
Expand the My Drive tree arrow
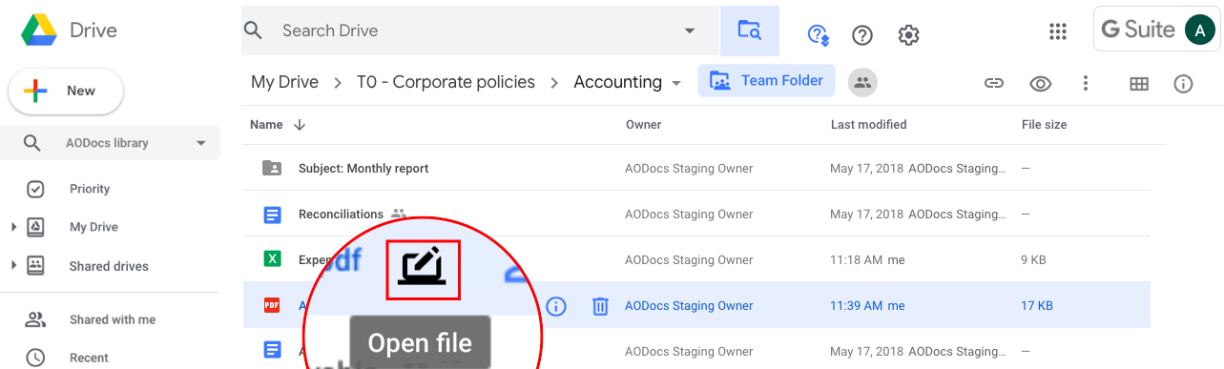pos(13,227)
